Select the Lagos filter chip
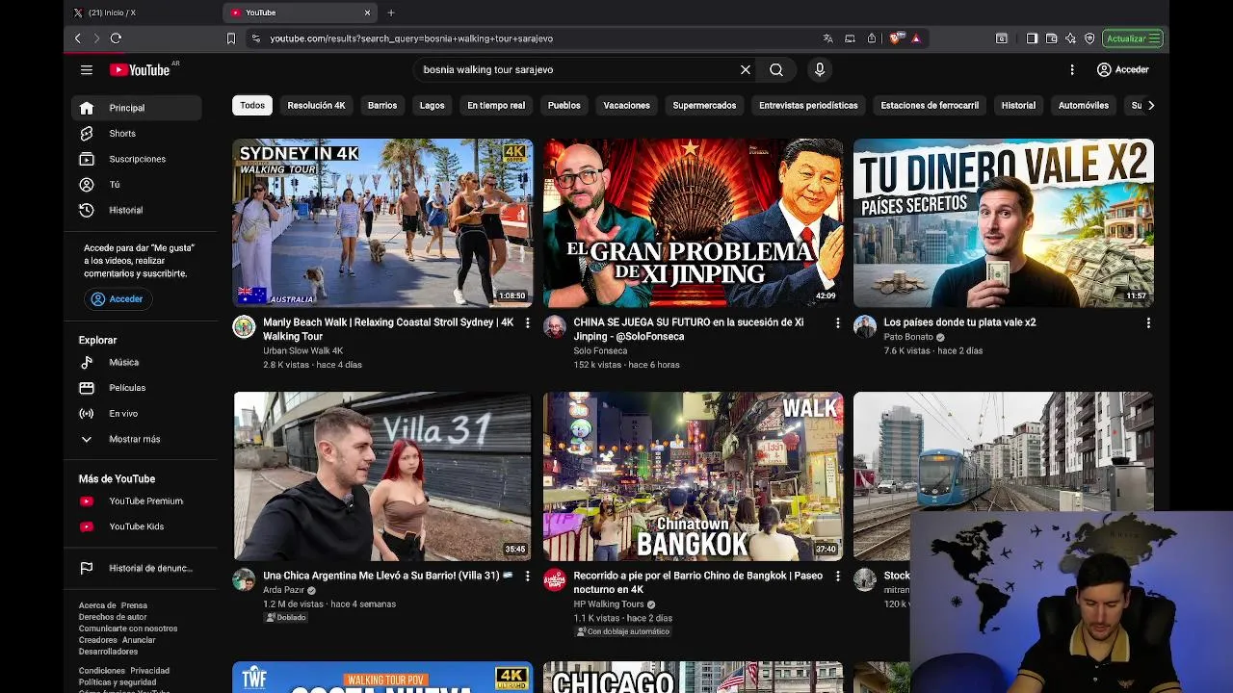This screenshot has height=693, width=1233. coord(432,105)
